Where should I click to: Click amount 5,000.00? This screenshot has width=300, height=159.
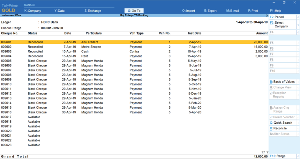pyautogui.click(x=261, y=56)
